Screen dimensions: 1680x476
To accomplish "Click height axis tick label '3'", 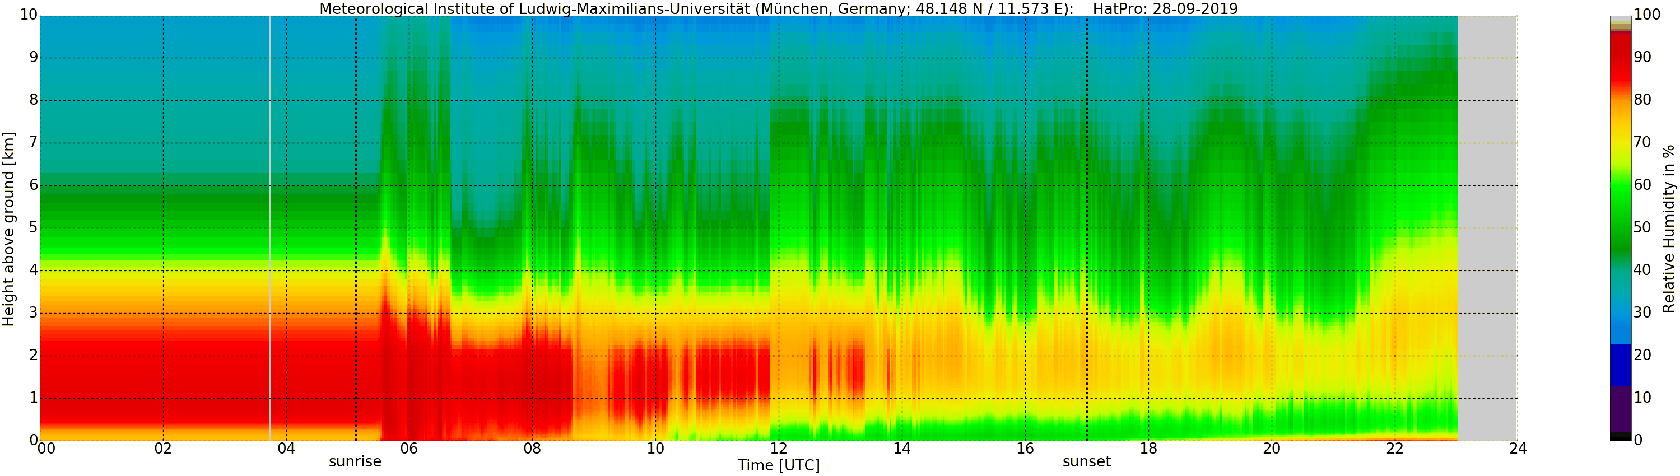I will coord(33,313).
